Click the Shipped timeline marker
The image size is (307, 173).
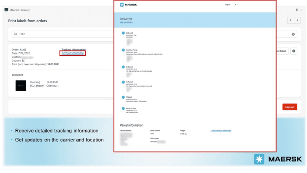click(123, 97)
